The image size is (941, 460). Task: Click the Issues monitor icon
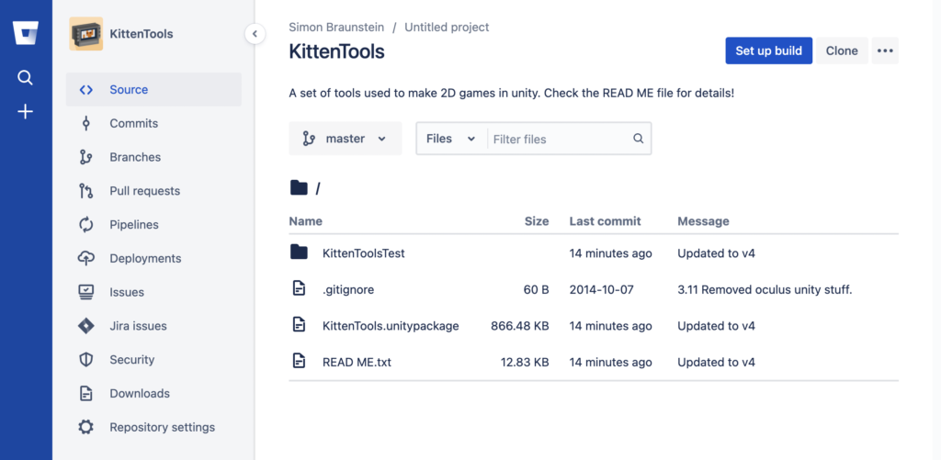point(85,293)
